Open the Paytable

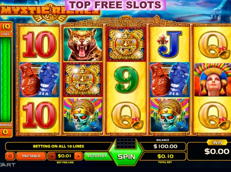pyautogui.click(x=31, y=156)
